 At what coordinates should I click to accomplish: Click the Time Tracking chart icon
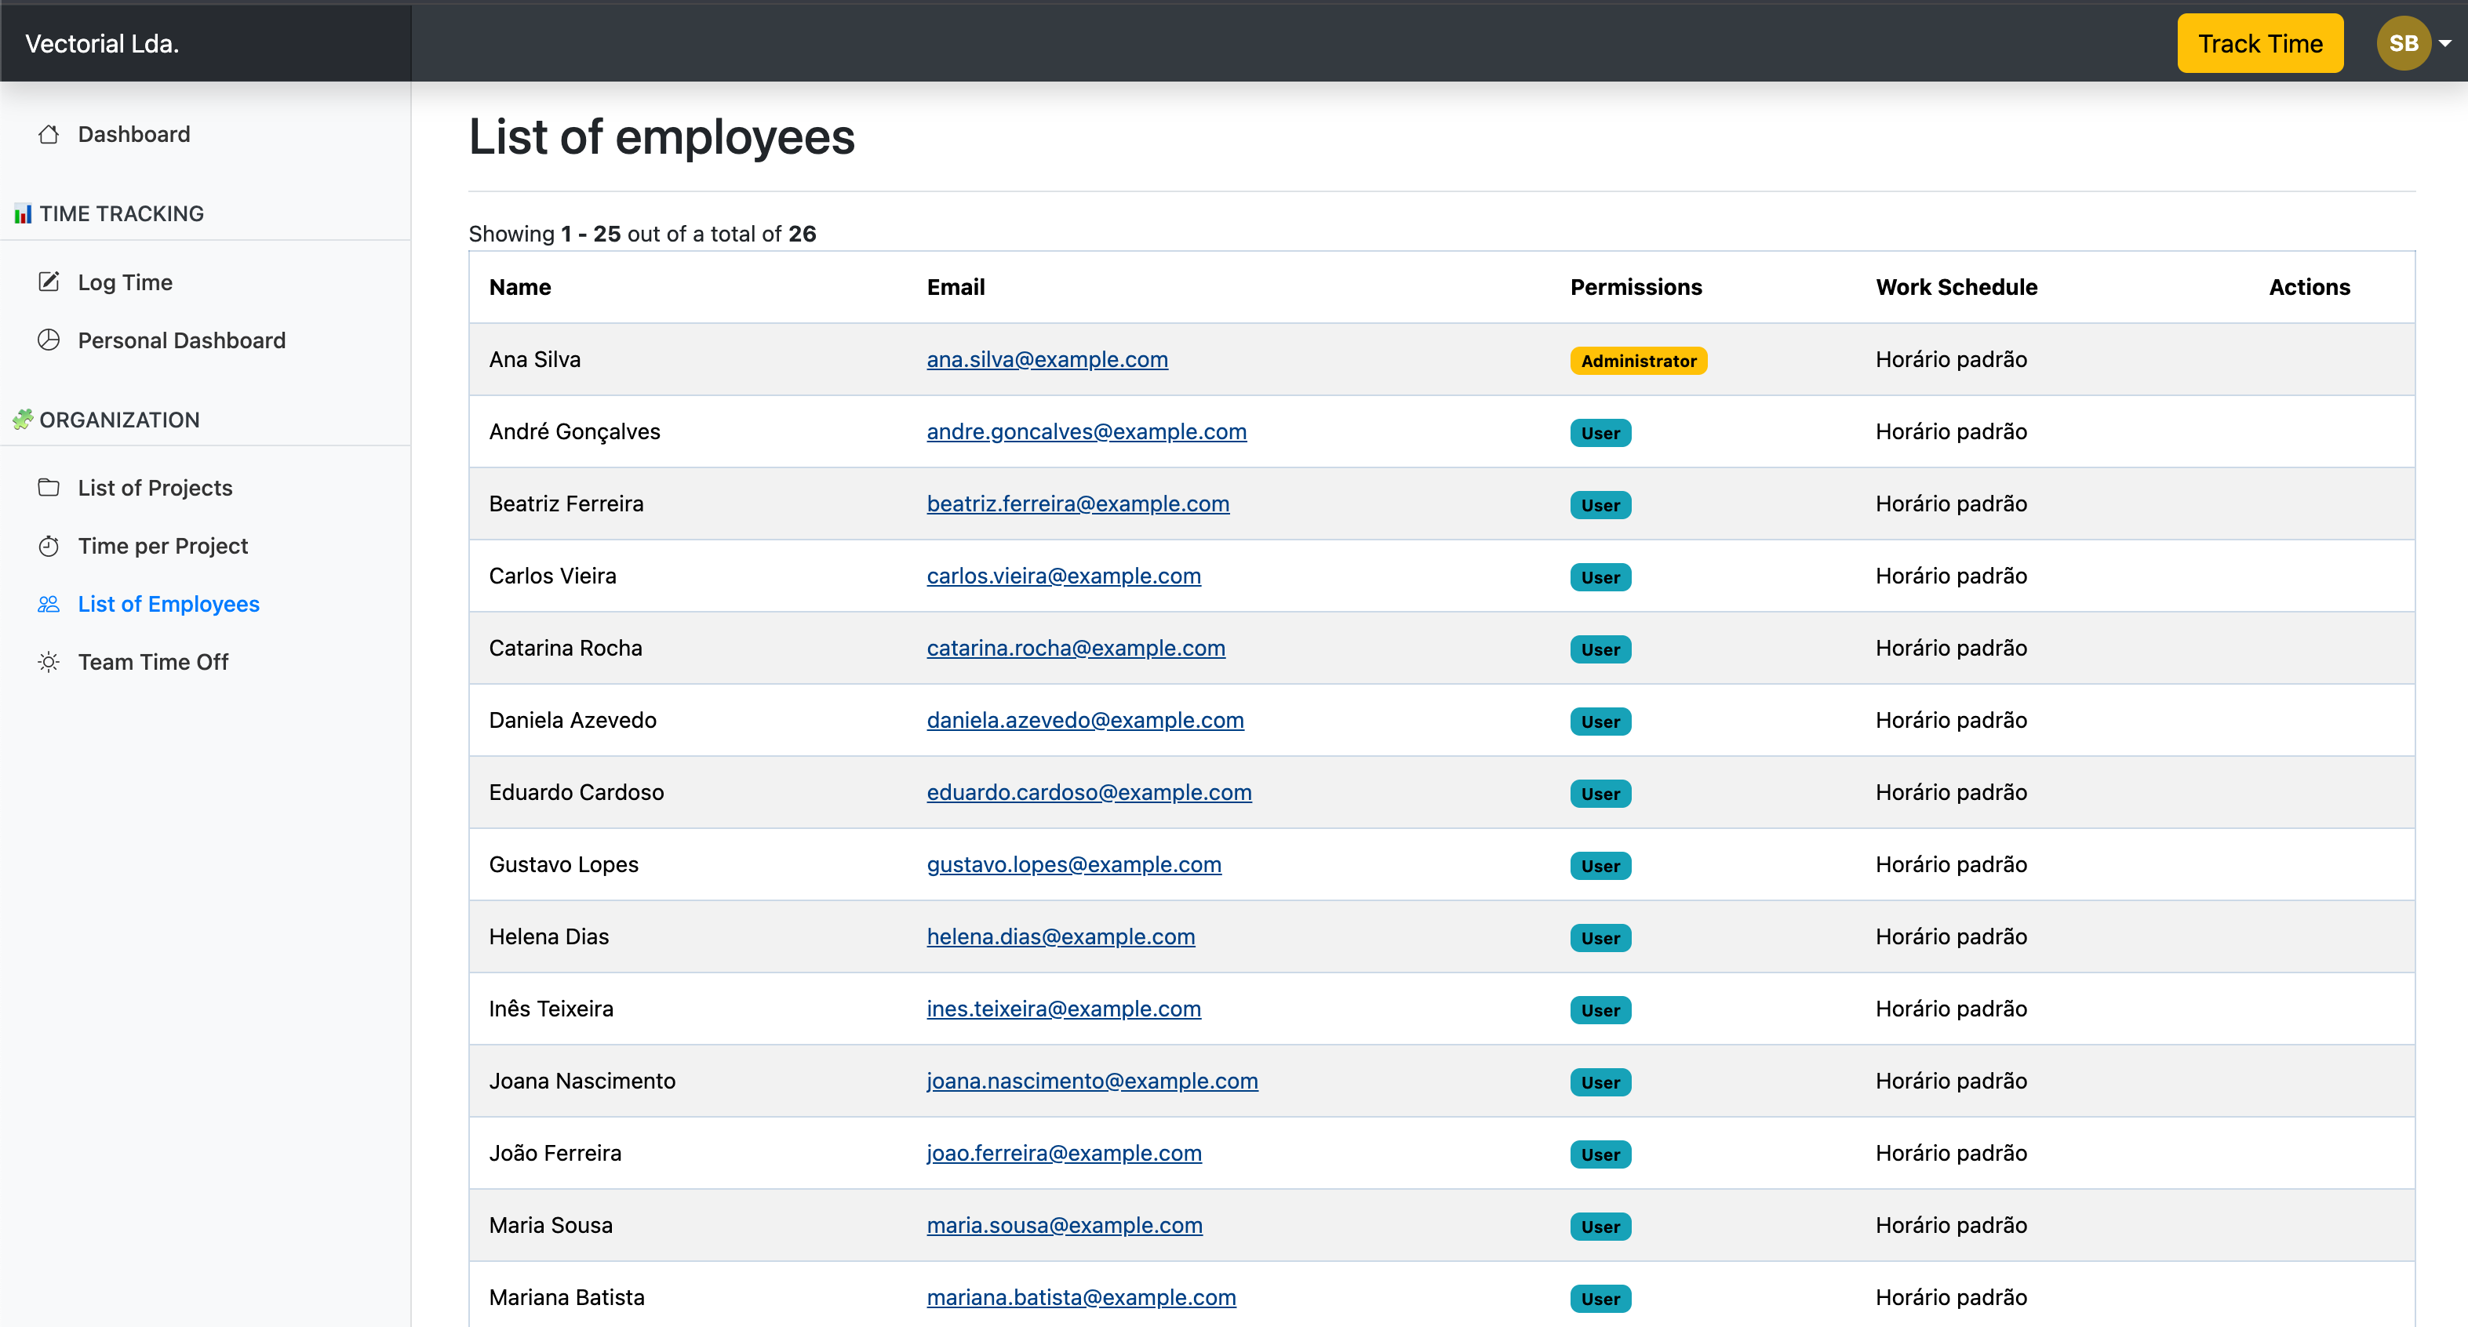click(x=23, y=213)
